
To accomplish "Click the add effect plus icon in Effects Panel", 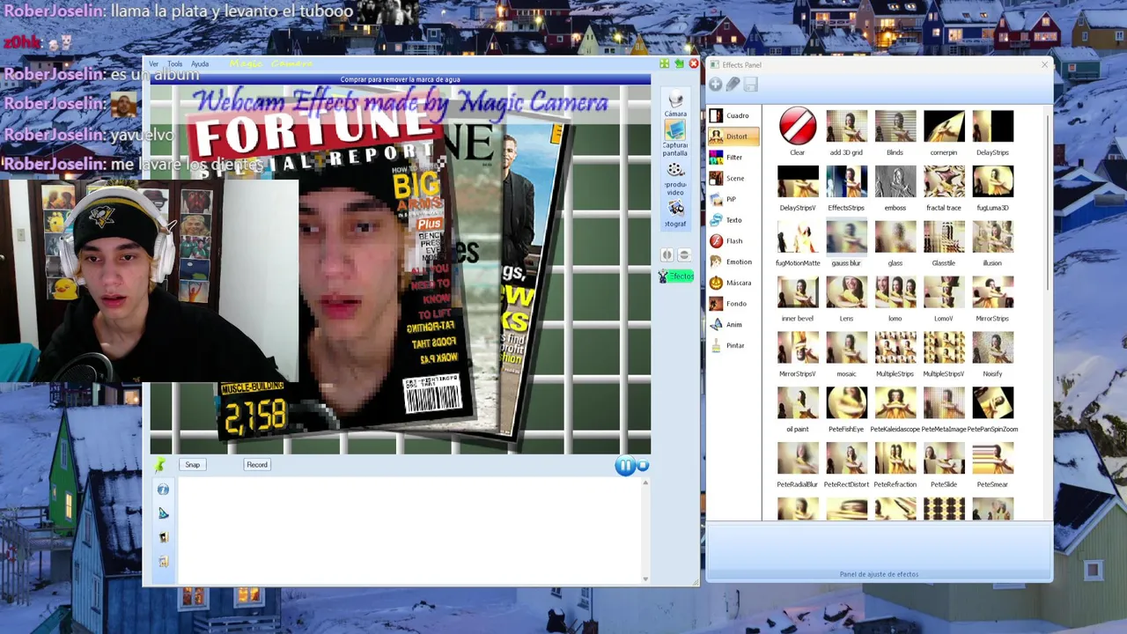I will pos(715,85).
